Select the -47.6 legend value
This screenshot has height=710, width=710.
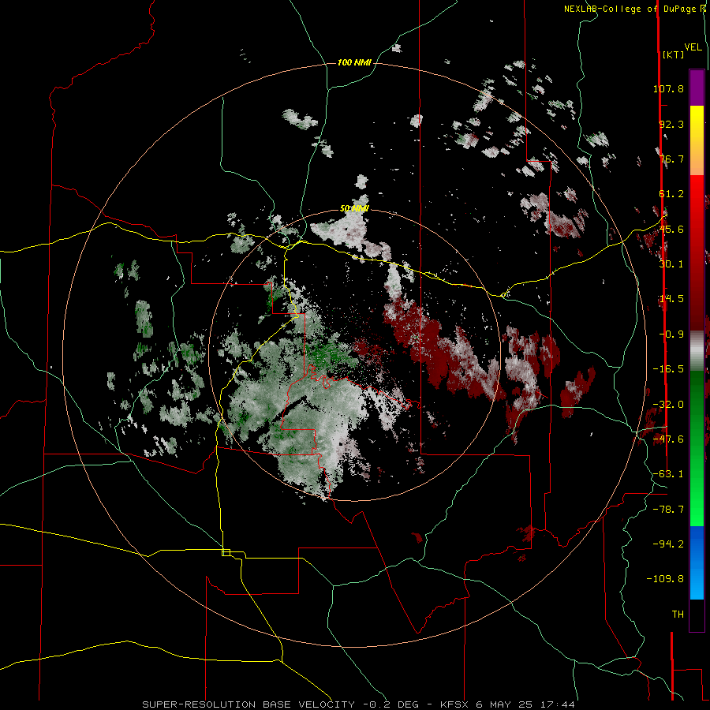tap(668, 439)
